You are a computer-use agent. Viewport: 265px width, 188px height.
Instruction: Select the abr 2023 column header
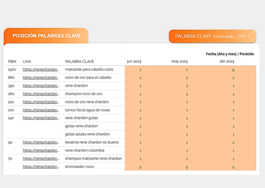(x=227, y=61)
